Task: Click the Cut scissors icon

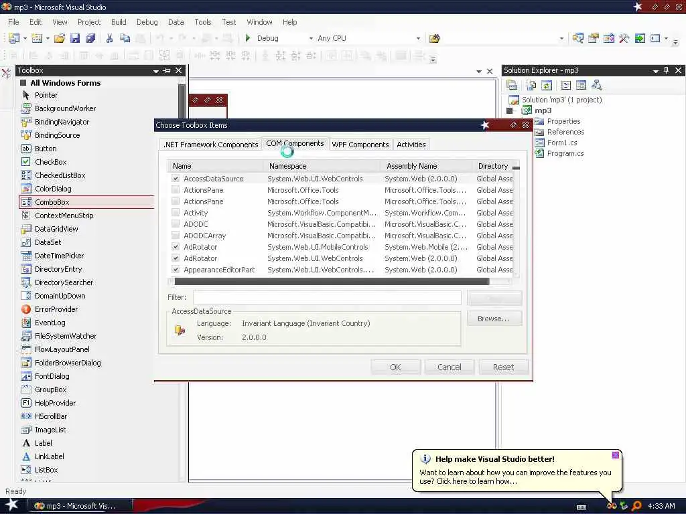Action: [x=109, y=38]
